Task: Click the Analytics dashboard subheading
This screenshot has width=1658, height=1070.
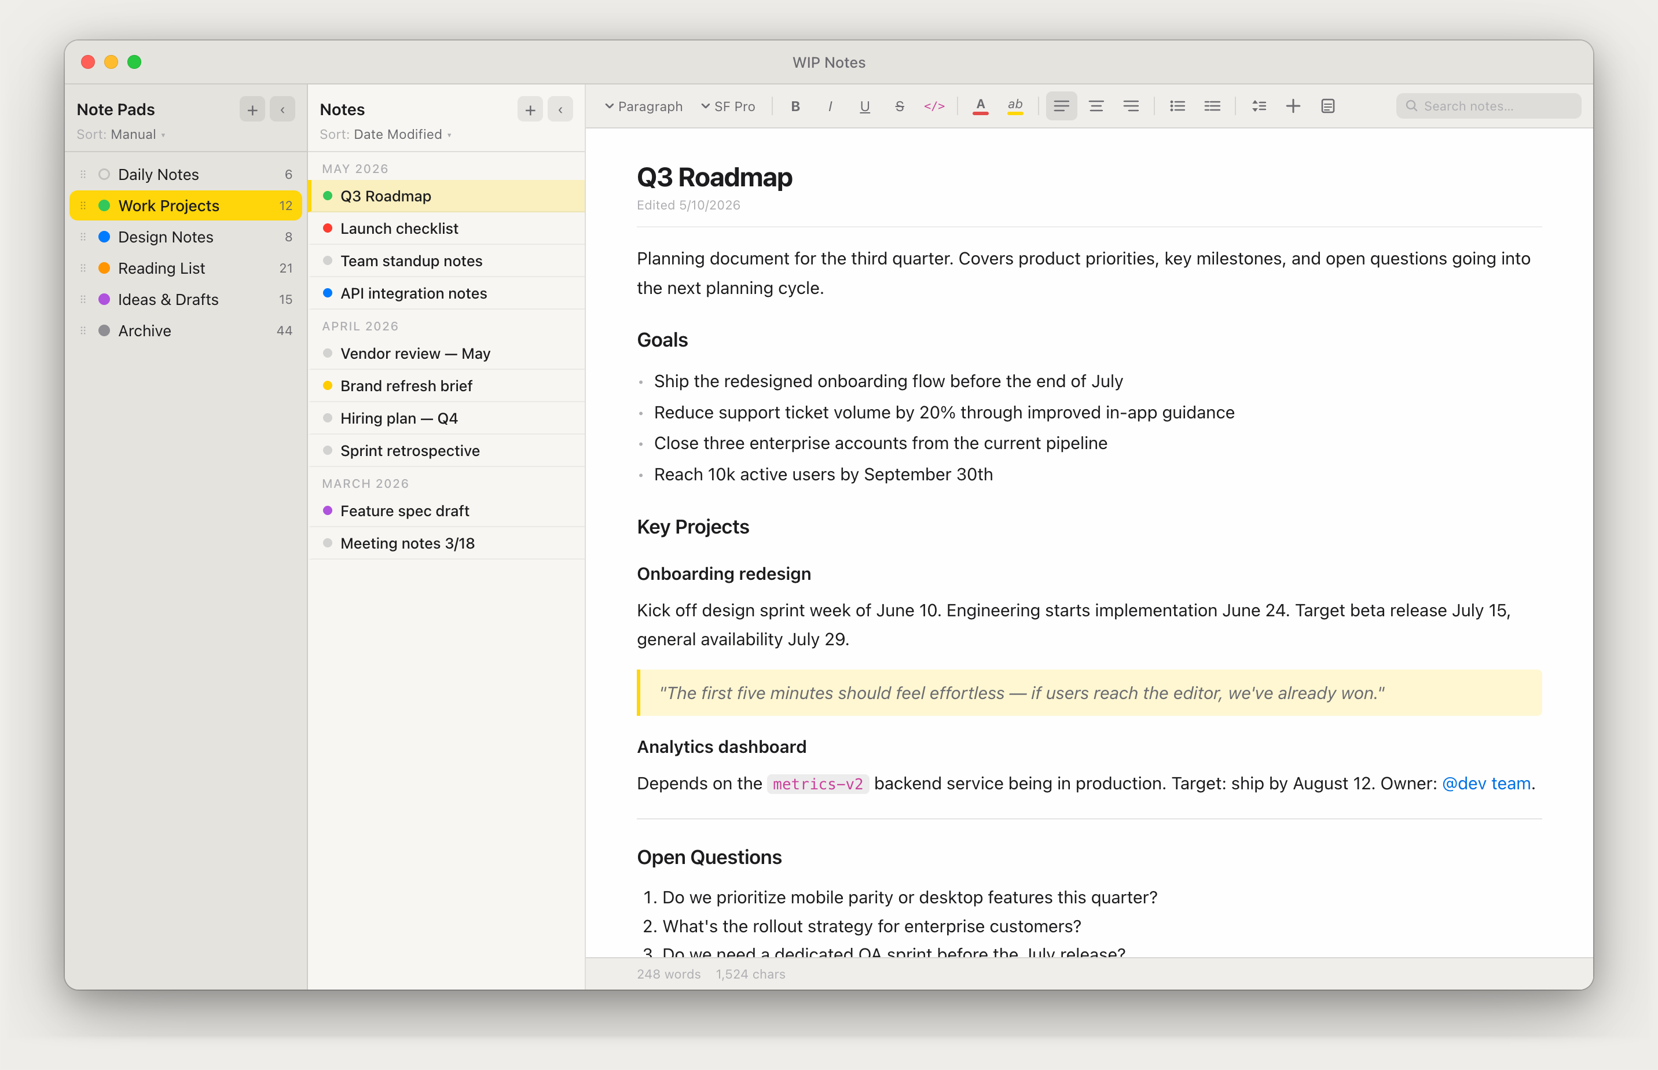Action: (722, 747)
